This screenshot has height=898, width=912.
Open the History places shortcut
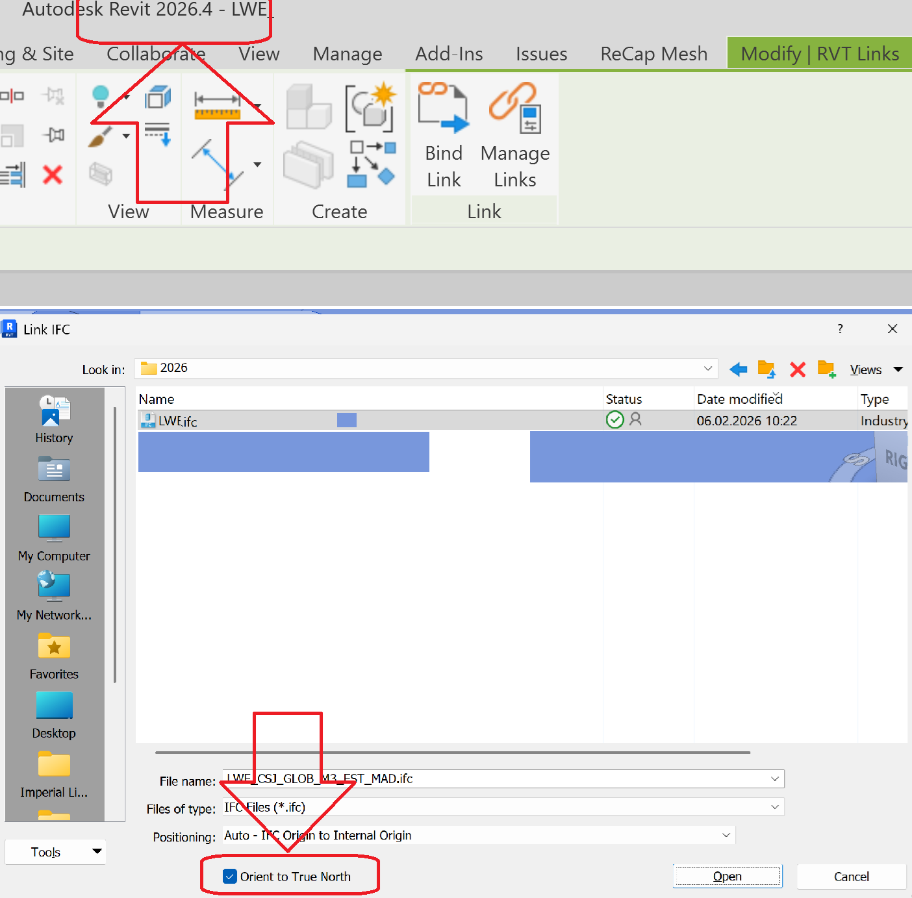coord(54,419)
